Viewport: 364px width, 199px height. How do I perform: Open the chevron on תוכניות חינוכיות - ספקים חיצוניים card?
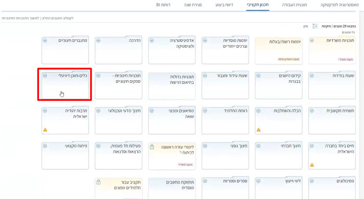click(98, 76)
